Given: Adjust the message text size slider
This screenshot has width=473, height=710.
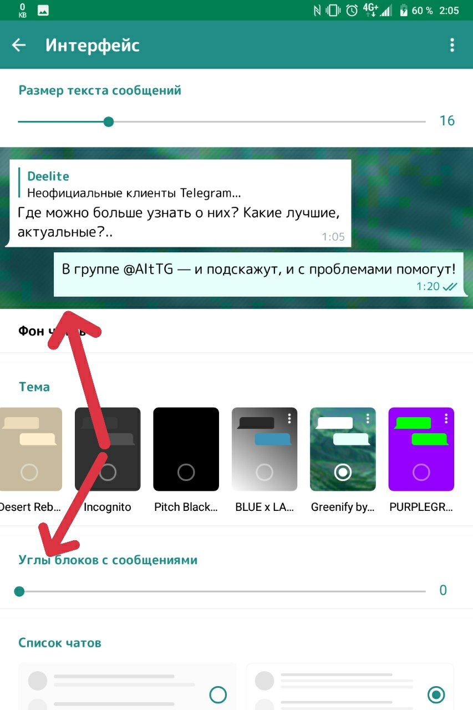Looking at the screenshot, I should pos(222,121).
